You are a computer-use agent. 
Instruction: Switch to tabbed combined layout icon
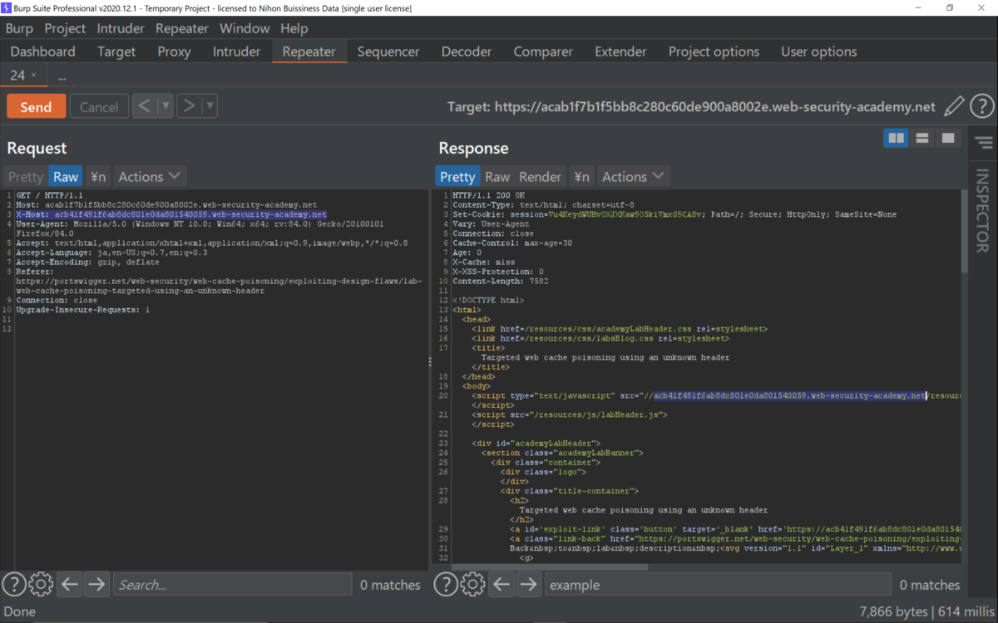[x=947, y=138]
